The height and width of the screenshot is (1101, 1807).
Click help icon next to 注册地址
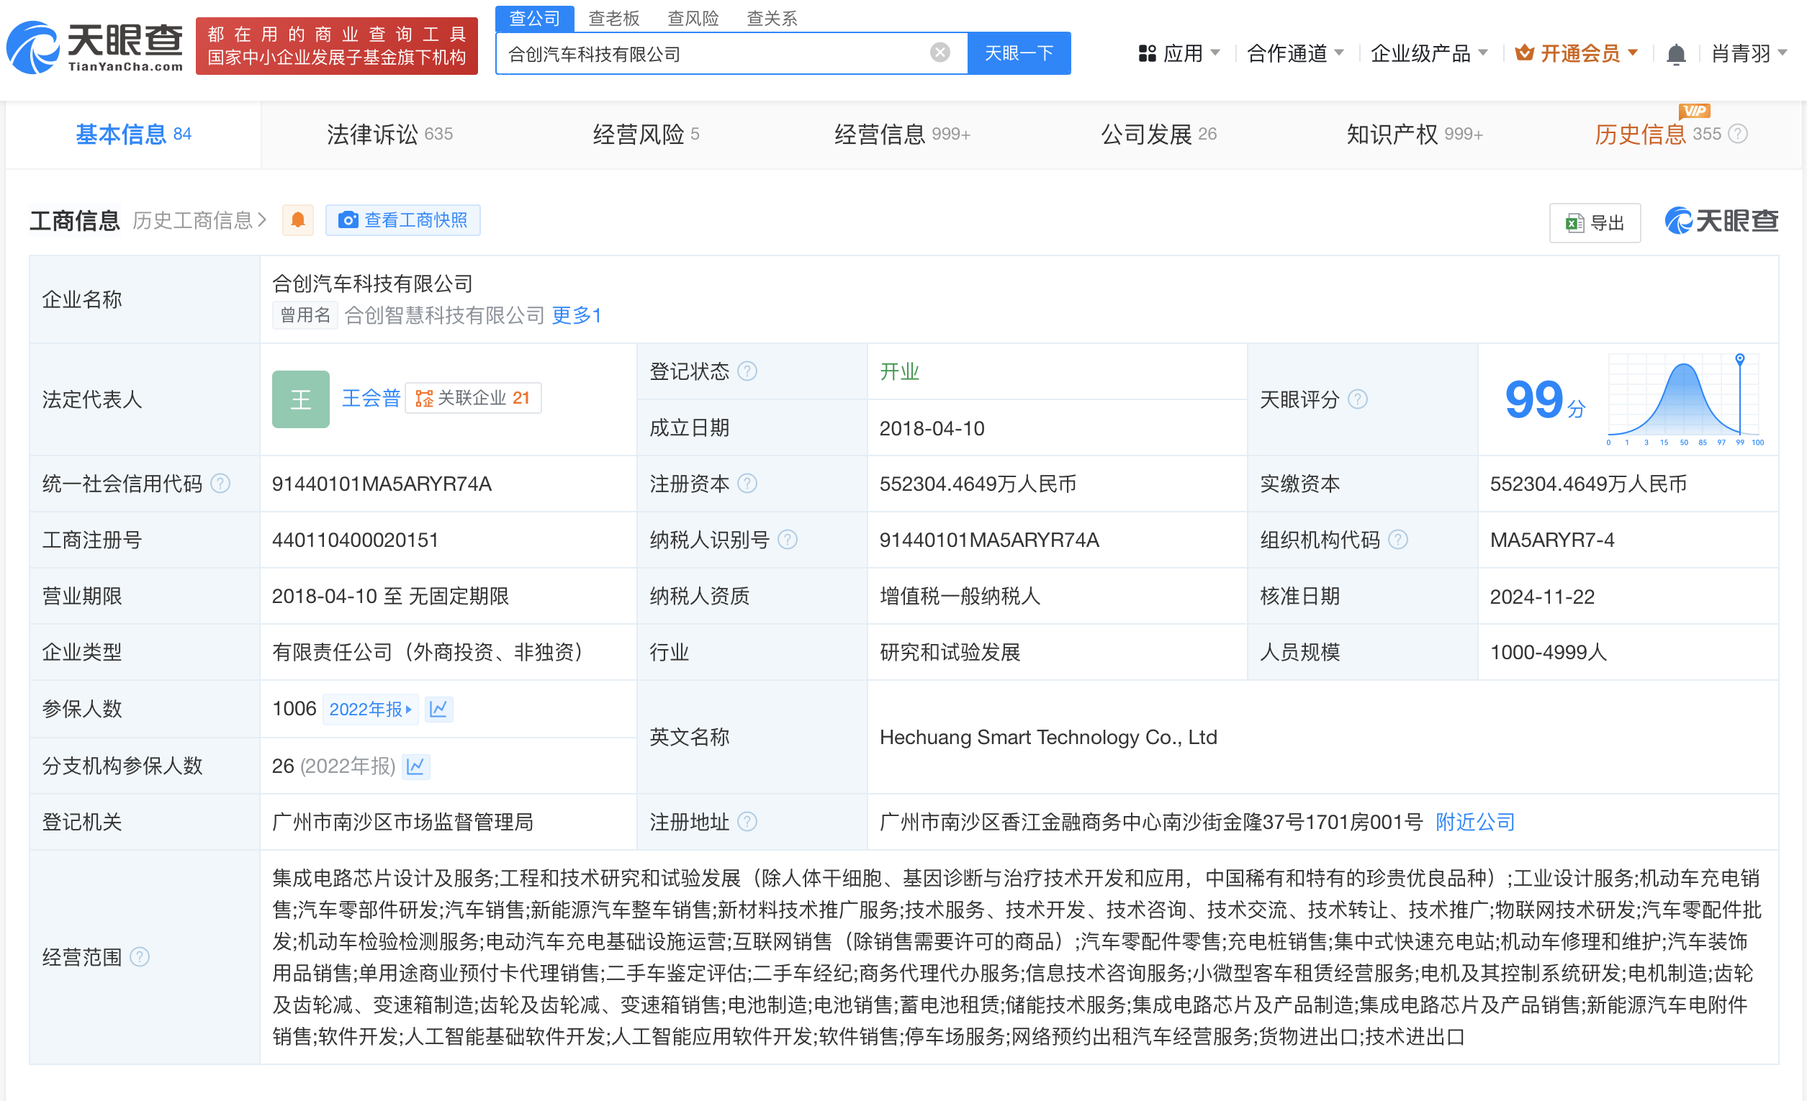(x=747, y=822)
